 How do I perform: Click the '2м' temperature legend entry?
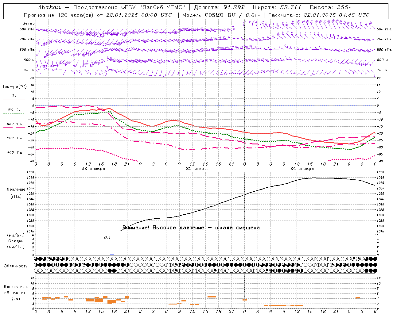pyautogui.click(x=14, y=96)
